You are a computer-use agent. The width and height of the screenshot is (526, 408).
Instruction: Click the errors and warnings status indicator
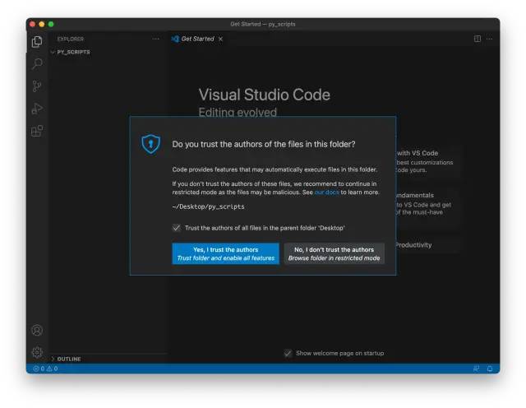(x=45, y=369)
